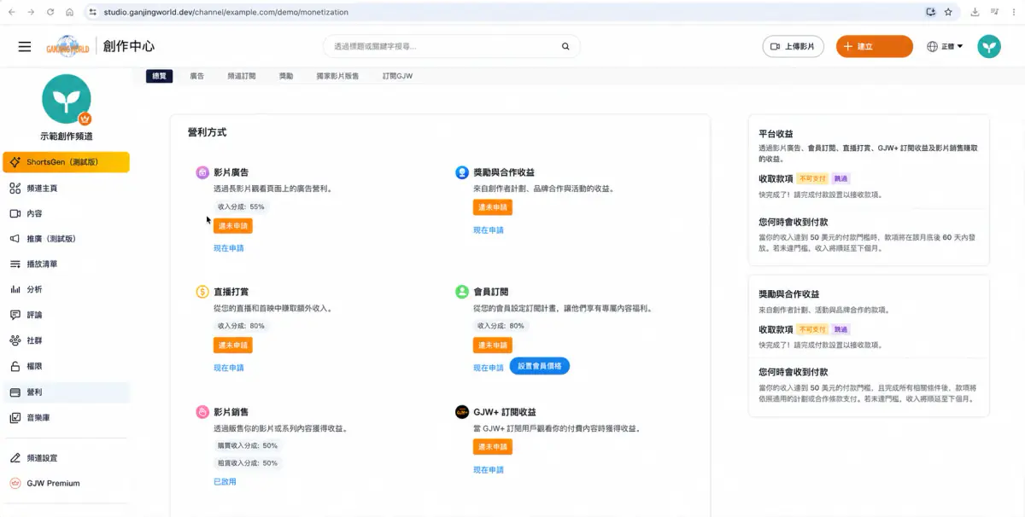Click the install app icon in the address bar
1025x517 pixels.
click(931, 12)
